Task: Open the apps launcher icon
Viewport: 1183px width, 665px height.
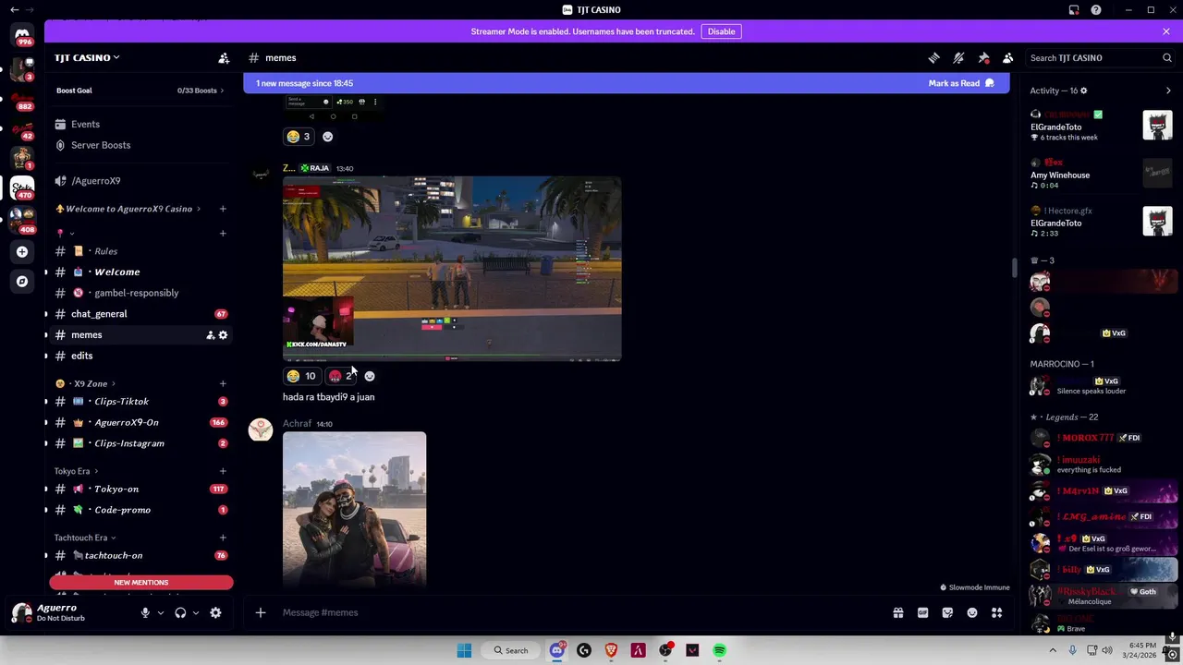Action: coord(996,612)
